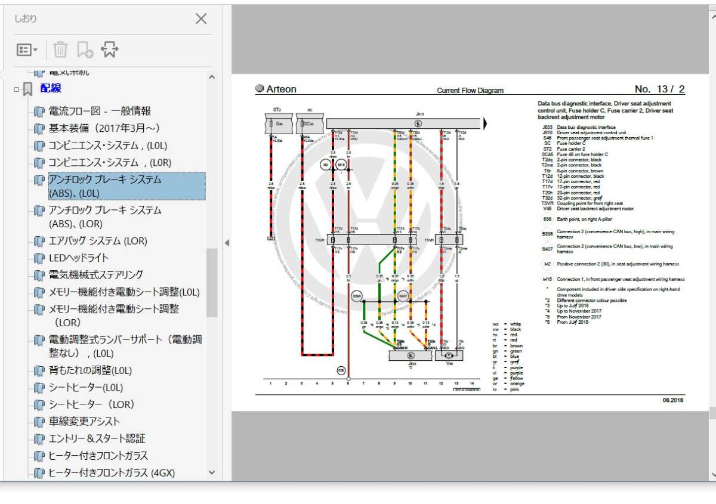Open bookmark シートヒーター(L0L)
Screen dimensions: 716x504
(86, 388)
